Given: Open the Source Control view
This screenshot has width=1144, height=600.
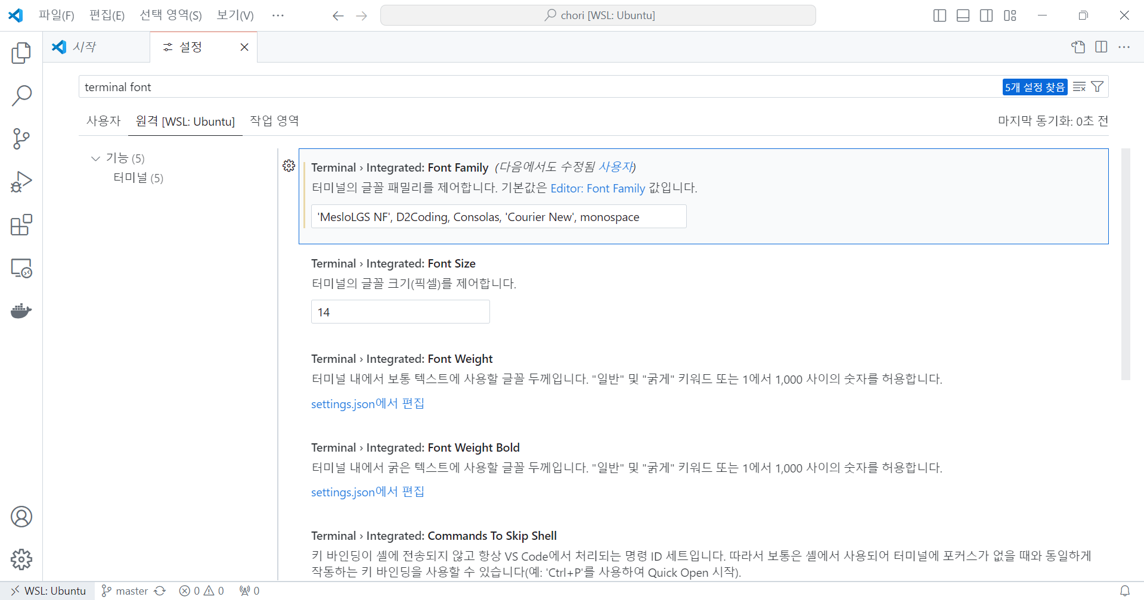Looking at the screenshot, I should 21,139.
